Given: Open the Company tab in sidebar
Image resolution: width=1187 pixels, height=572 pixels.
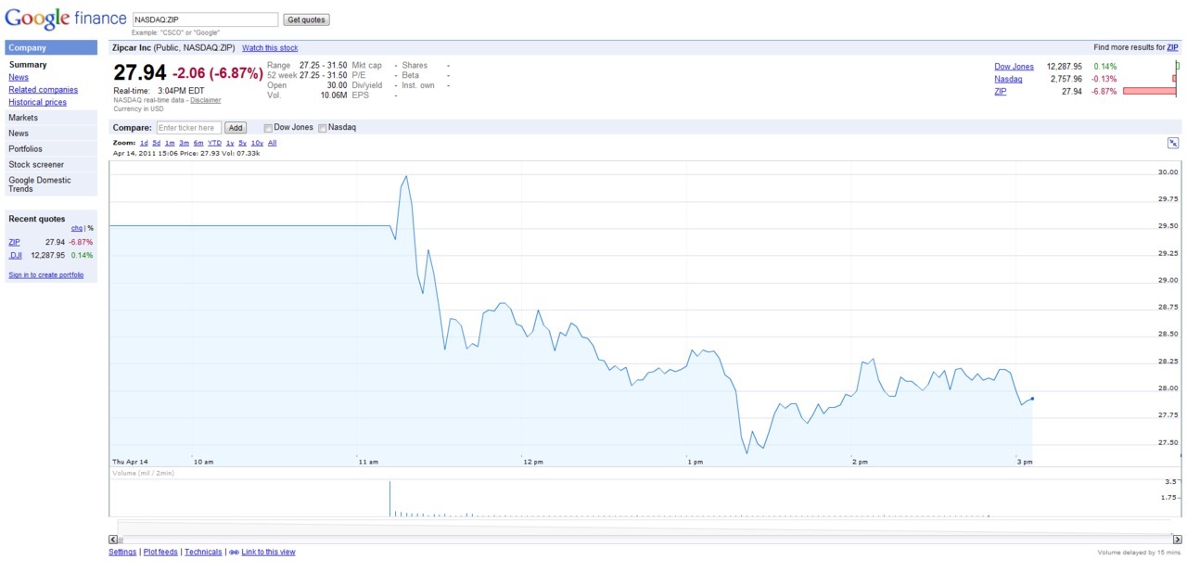Looking at the screenshot, I should tap(51, 47).
